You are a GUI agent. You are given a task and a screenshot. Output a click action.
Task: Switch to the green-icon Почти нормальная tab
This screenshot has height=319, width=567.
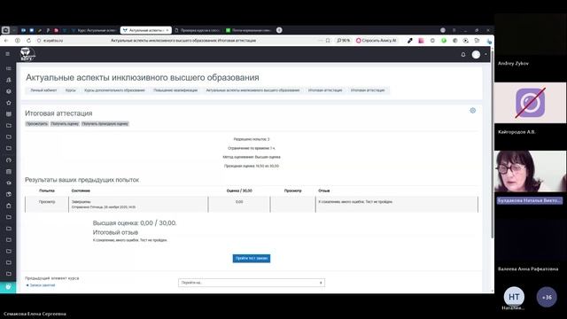(249, 30)
